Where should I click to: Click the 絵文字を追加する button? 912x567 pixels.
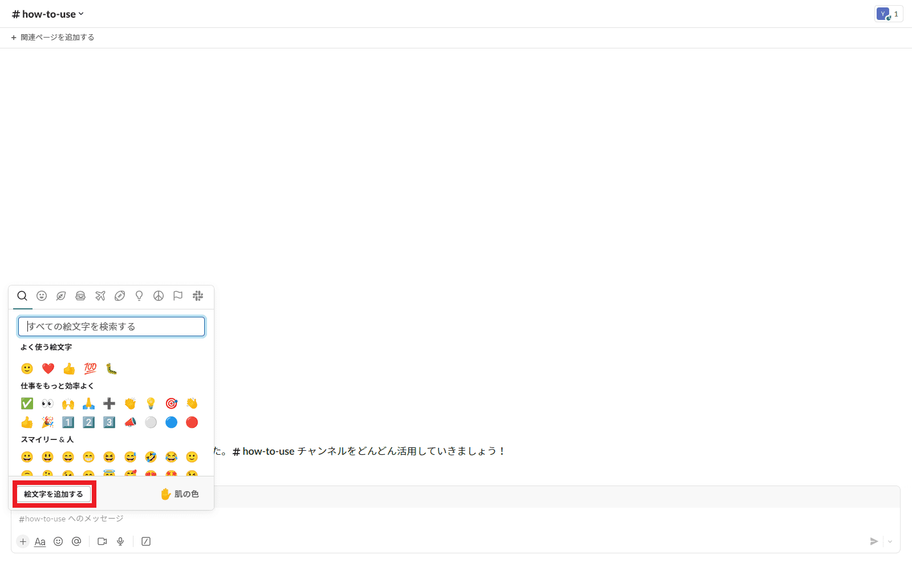tap(54, 494)
